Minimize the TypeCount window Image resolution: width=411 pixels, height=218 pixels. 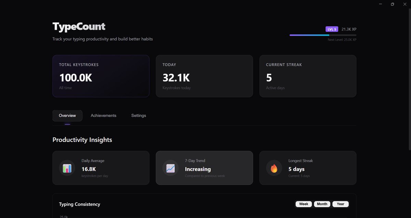pos(381,4)
